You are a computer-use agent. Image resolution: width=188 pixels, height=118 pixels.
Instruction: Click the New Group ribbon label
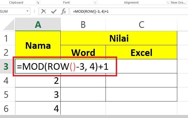(x=178, y=2)
